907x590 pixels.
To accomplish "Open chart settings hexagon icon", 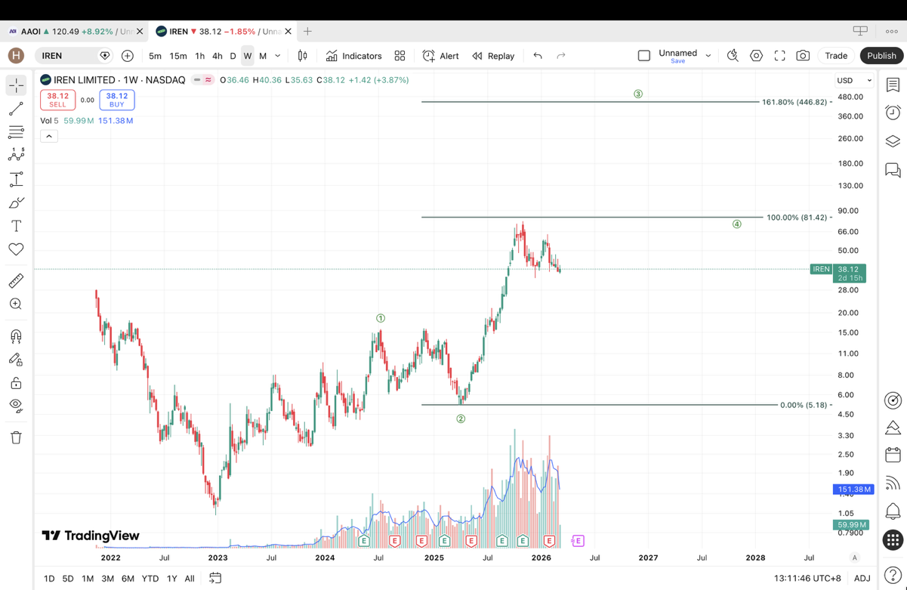I will [x=756, y=56].
